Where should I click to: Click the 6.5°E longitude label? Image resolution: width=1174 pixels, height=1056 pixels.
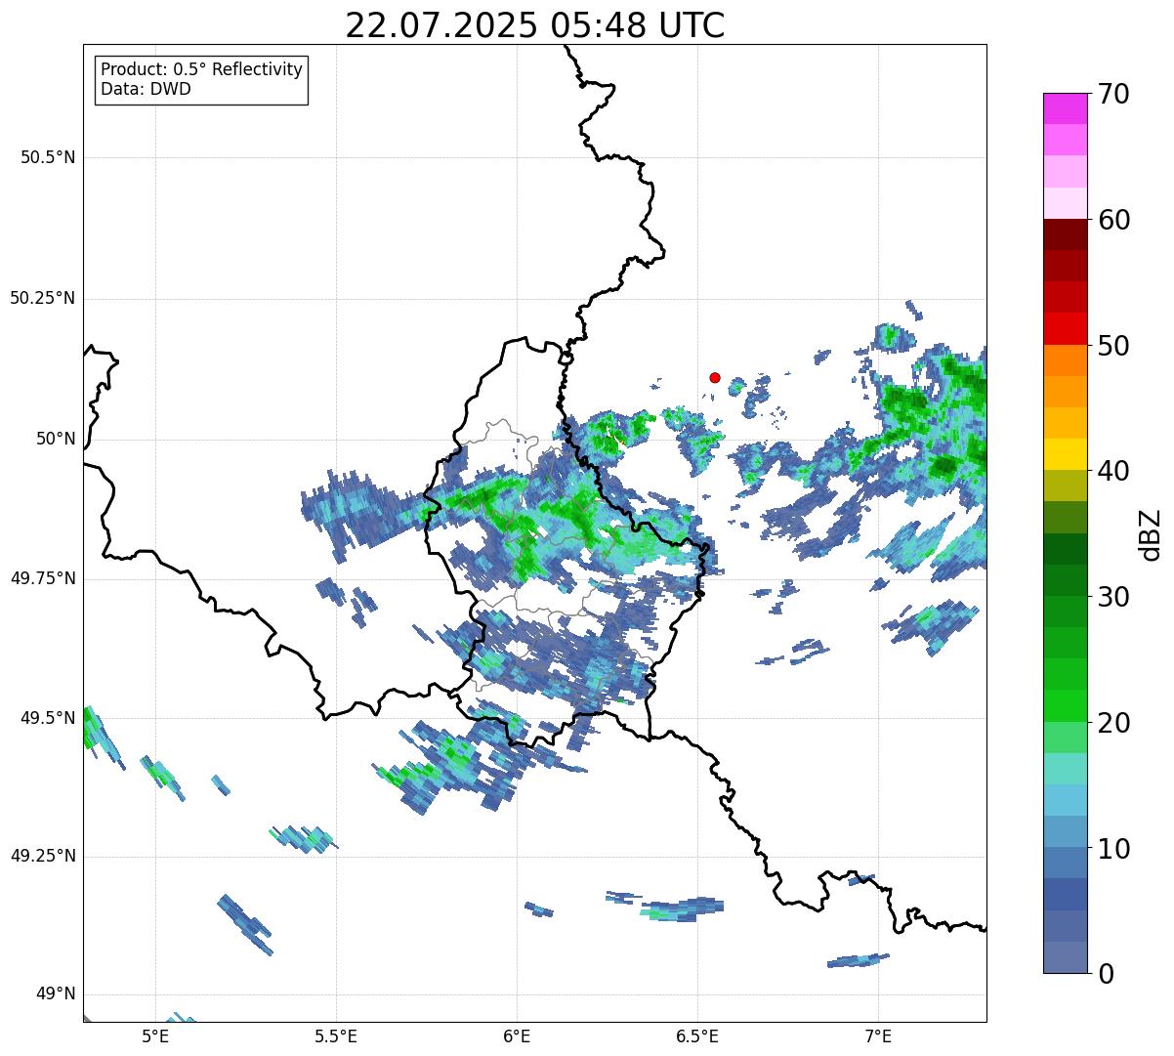(697, 1035)
